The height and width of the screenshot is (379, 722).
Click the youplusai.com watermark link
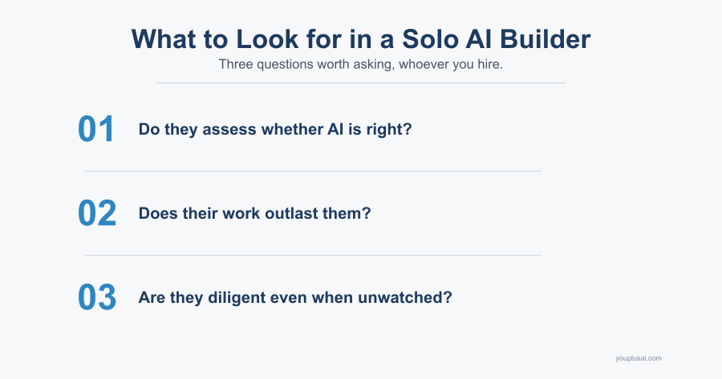pyautogui.click(x=639, y=358)
